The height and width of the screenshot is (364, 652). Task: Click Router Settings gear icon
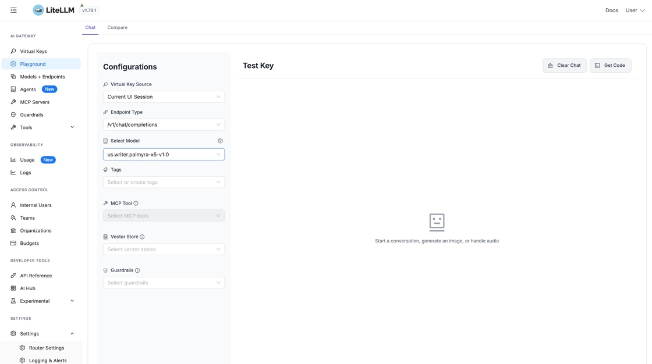pyautogui.click(x=23, y=348)
